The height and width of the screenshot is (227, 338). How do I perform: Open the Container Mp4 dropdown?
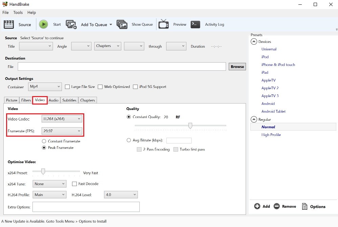[x=45, y=87]
